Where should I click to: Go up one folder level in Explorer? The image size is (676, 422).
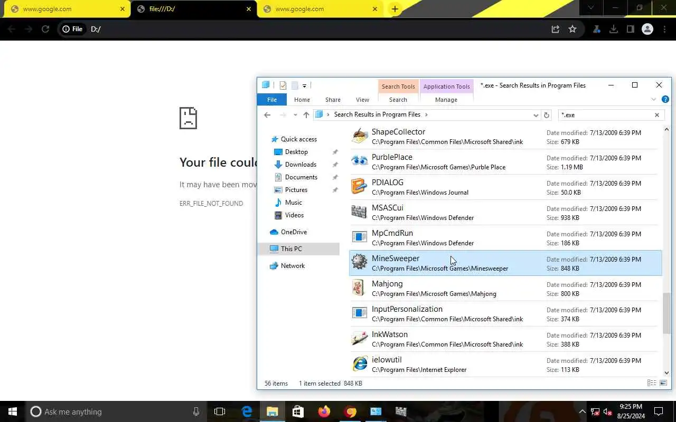[x=306, y=115]
